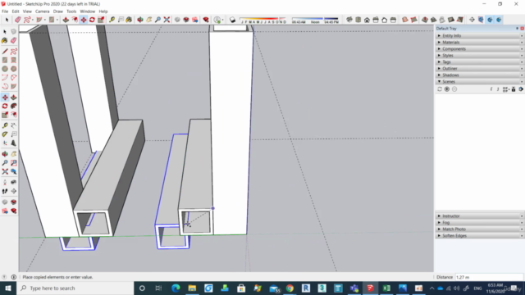Select the Freehand tool in left toolbar
The height and width of the screenshot is (295, 525).
click(x=13, y=51)
